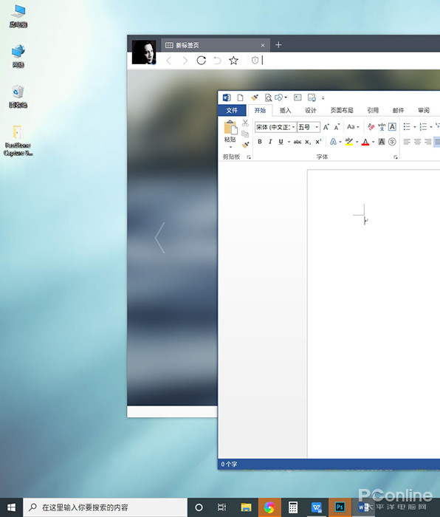Image resolution: width=440 pixels, height=517 pixels.
Task: Click the shapes icon in Word quick access toolbar
Action: point(279,97)
